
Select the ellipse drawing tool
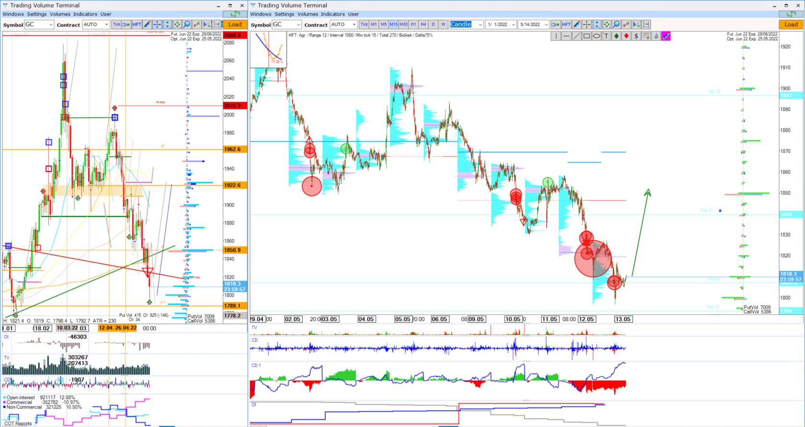point(597,36)
